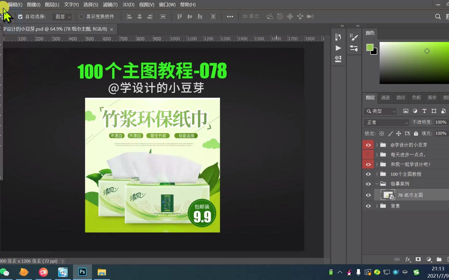This screenshot has width=449, height=280.
Task: Open the Brushes presets panel icon
Action: 354,48
